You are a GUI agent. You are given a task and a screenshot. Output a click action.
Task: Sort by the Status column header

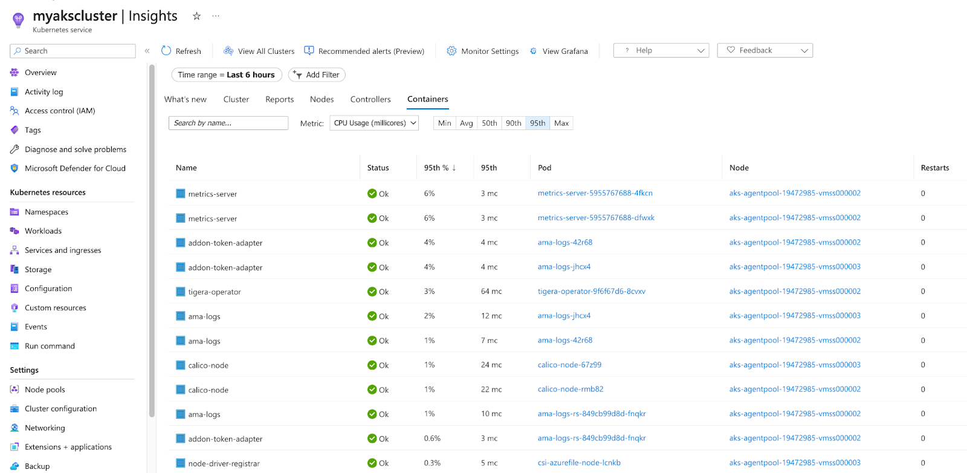click(x=378, y=168)
